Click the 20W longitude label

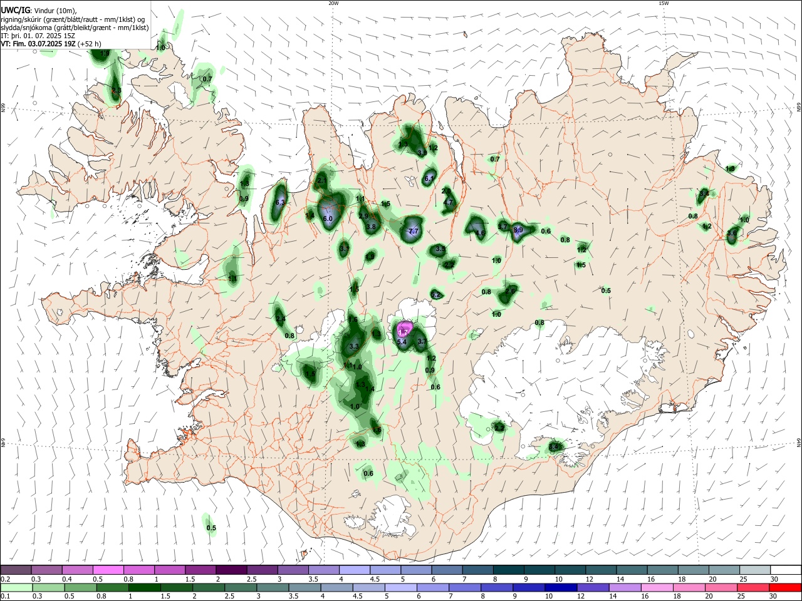pos(333,3)
